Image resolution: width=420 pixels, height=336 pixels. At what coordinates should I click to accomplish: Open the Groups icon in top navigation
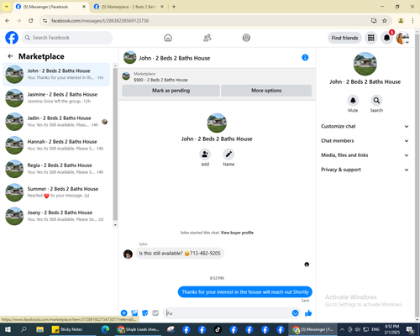point(246,38)
